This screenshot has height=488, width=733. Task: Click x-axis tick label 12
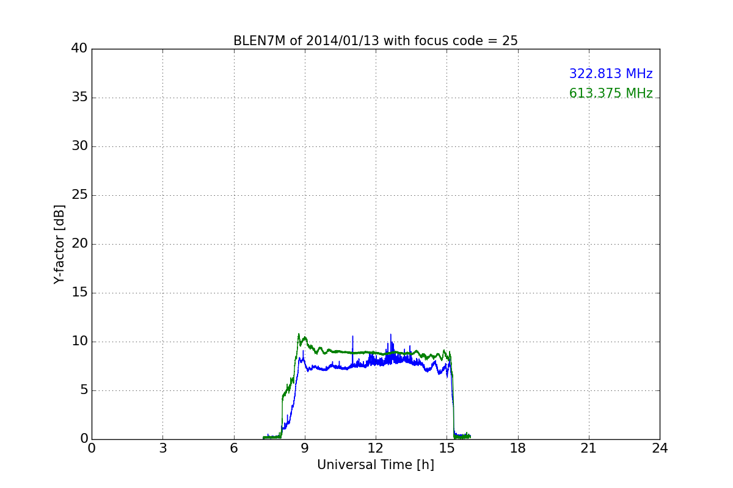coord(376,448)
